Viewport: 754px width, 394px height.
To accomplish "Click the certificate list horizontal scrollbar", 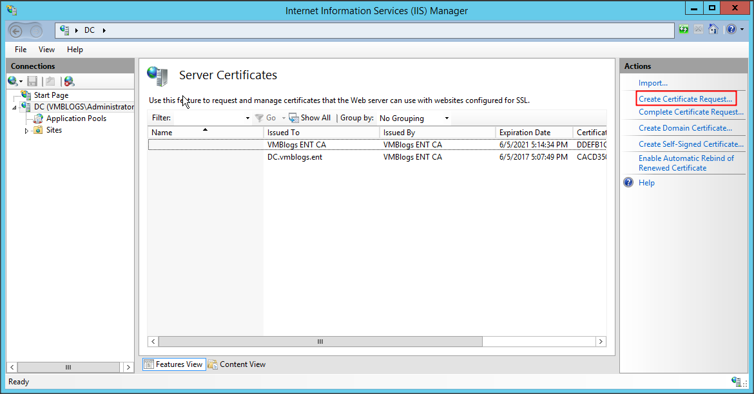I will 318,342.
